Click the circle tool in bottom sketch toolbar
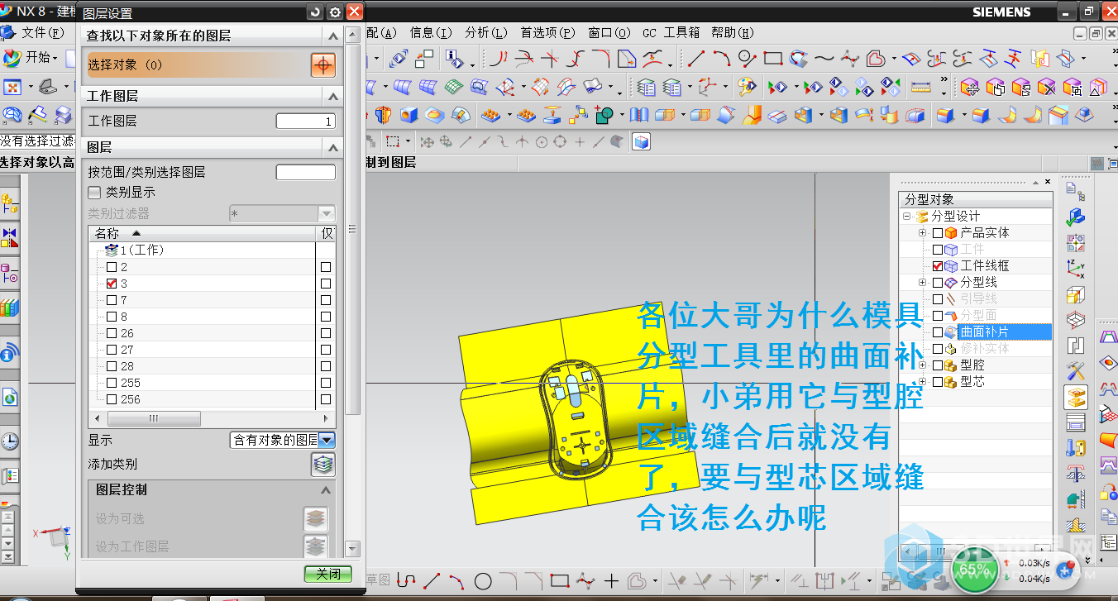Screen dimensions: 1118x601 point(483,580)
